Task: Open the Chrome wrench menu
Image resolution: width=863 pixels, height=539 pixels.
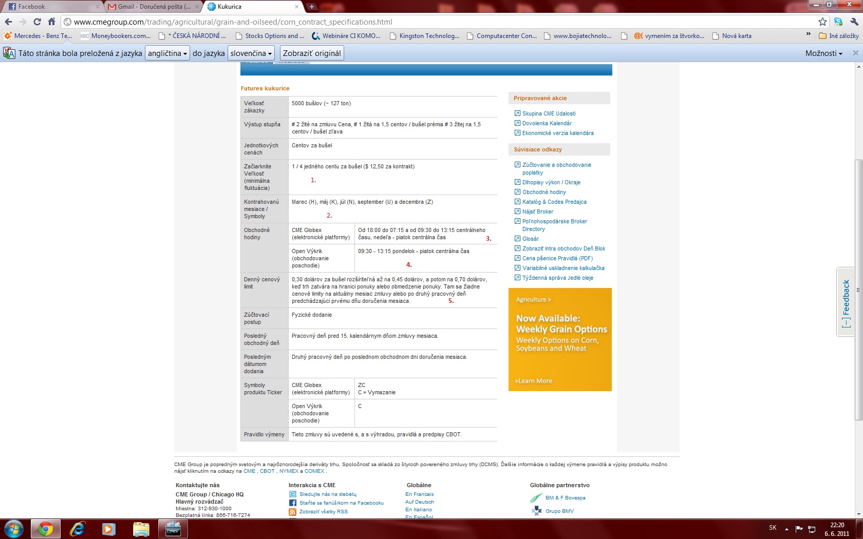Action: pos(854,22)
